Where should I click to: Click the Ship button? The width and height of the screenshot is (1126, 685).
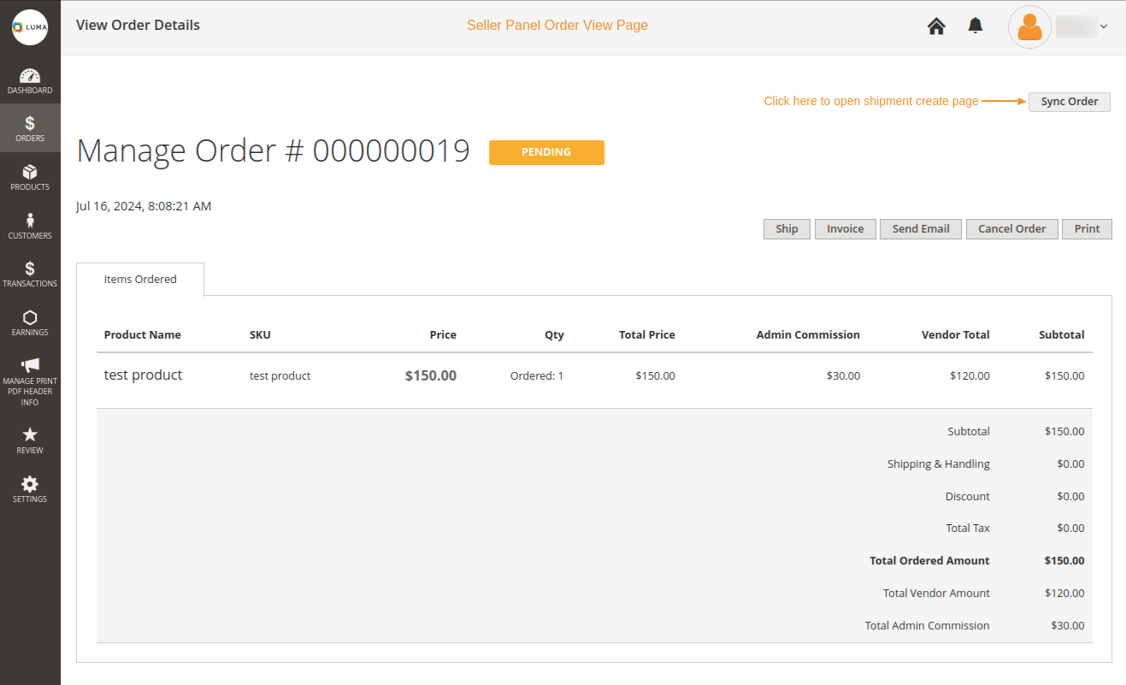tap(786, 228)
